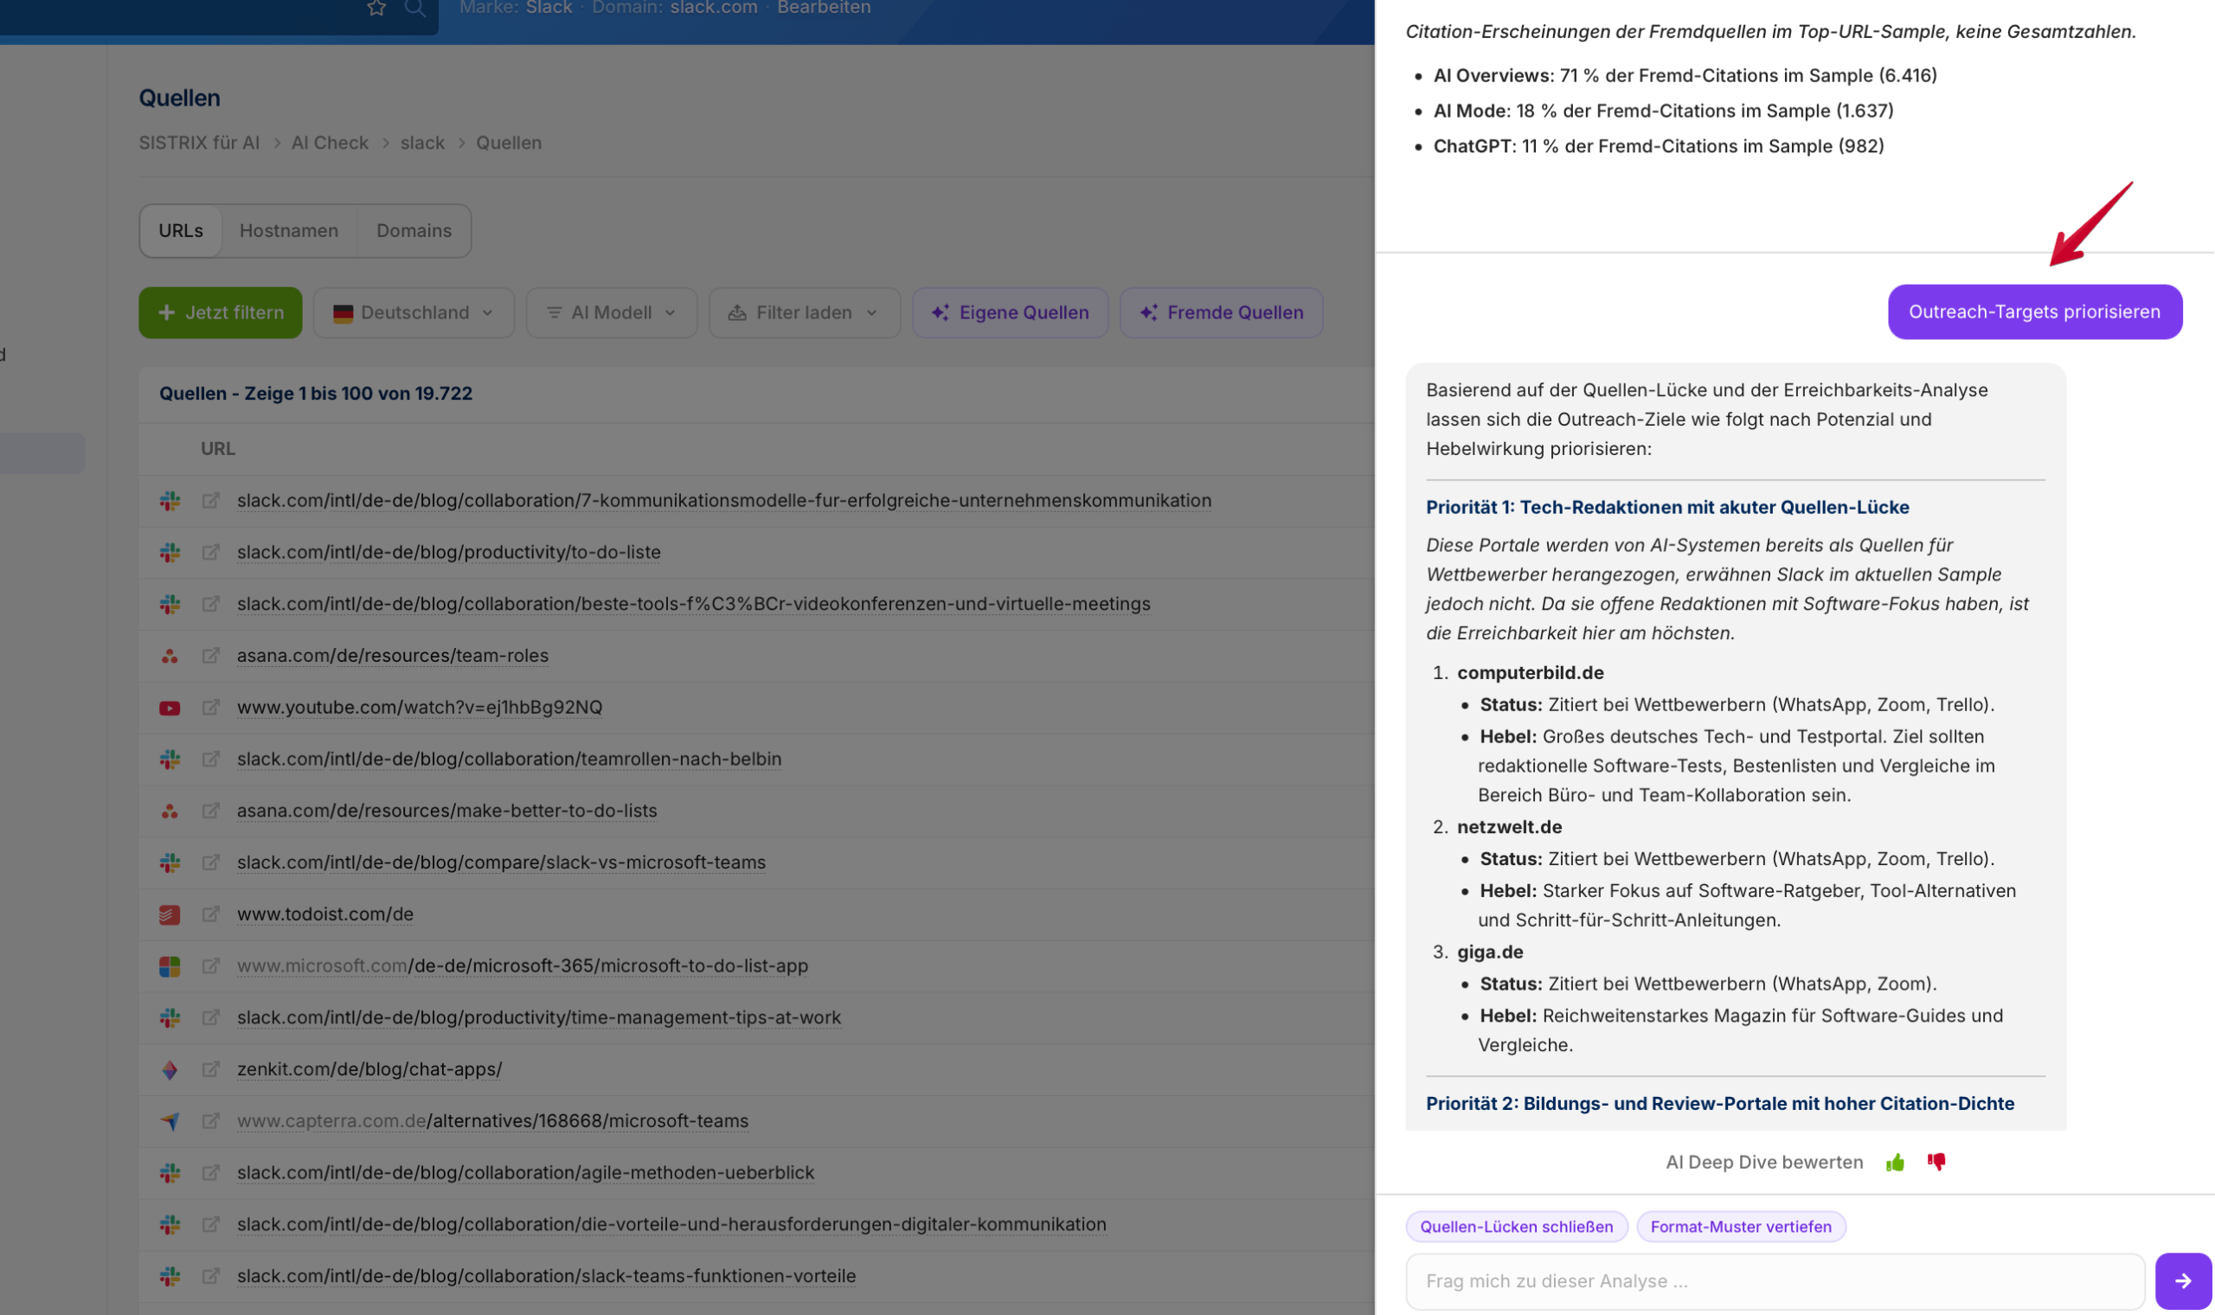The height and width of the screenshot is (1315, 2215).
Task: Click Asana favicon beside make-better-to-do-lists URL
Action: [x=170, y=811]
